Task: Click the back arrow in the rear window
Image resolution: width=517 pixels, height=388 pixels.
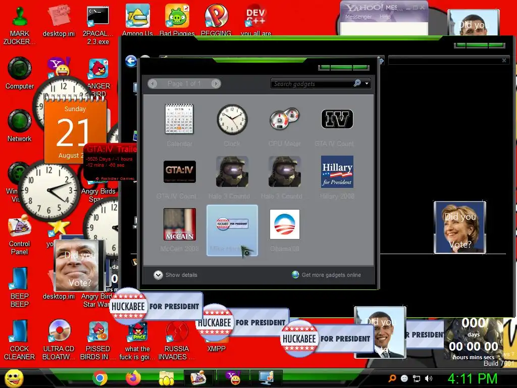Action: pyautogui.click(x=131, y=61)
